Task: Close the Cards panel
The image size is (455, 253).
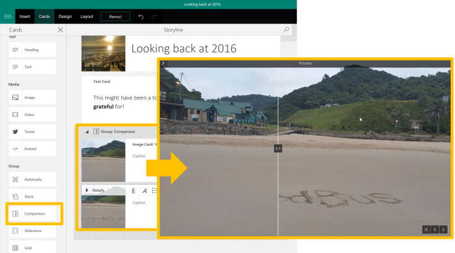Action: pos(60,30)
